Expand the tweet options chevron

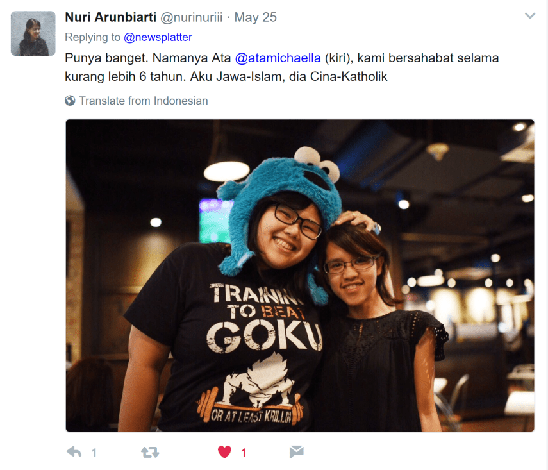pos(530,16)
